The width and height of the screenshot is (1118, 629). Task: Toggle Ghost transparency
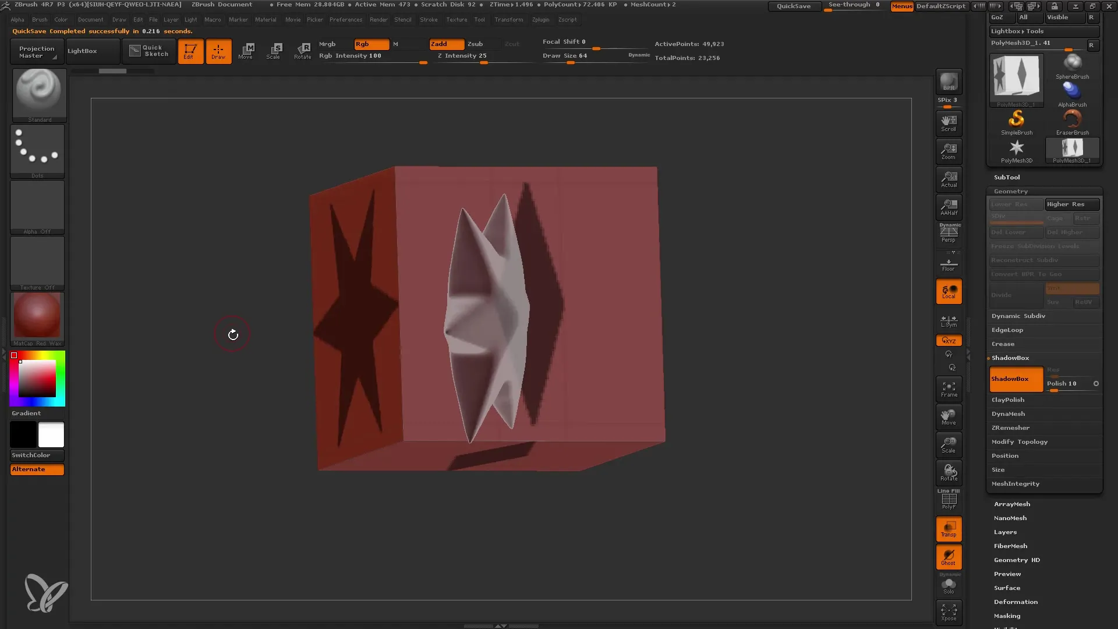click(949, 557)
